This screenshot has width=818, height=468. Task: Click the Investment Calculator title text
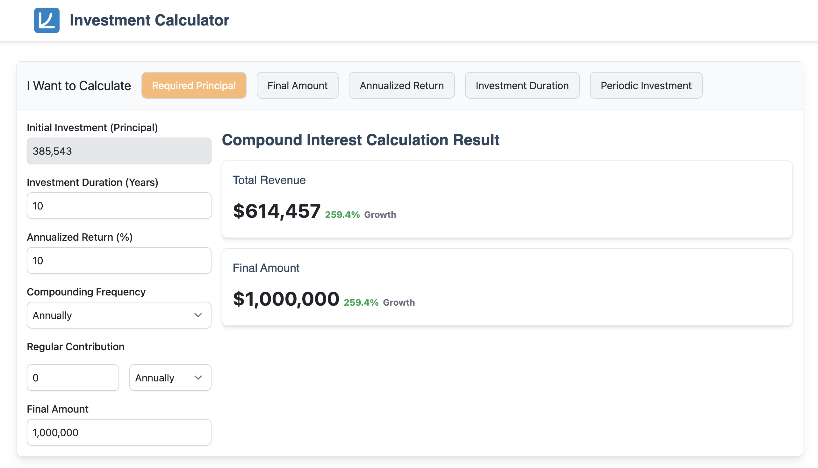tap(149, 20)
